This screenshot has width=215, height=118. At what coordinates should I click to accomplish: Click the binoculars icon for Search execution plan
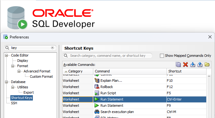(x=97, y=112)
